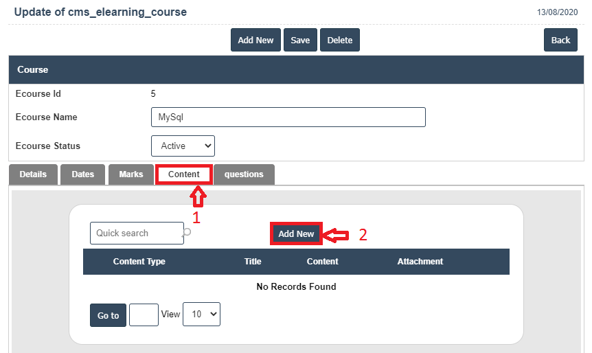The image size is (592, 353).
Task: Open the Ecourse Status dropdown
Action: pos(183,146)
